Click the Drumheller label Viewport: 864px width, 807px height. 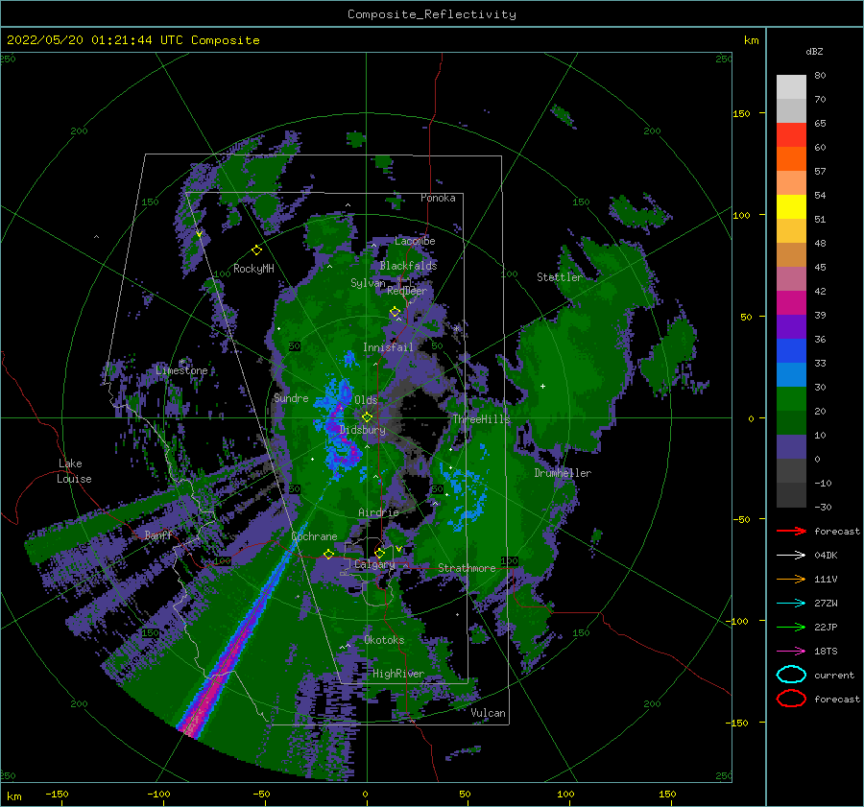click(x=563, y=473)
